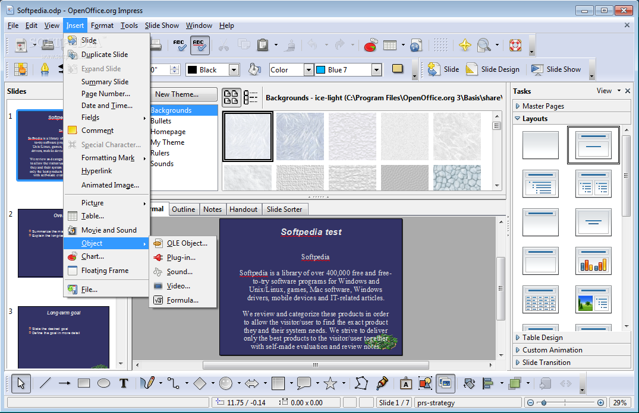Select the Ellipse drawing tool
The image size is (639, 413).
click(x=103, y=383)
